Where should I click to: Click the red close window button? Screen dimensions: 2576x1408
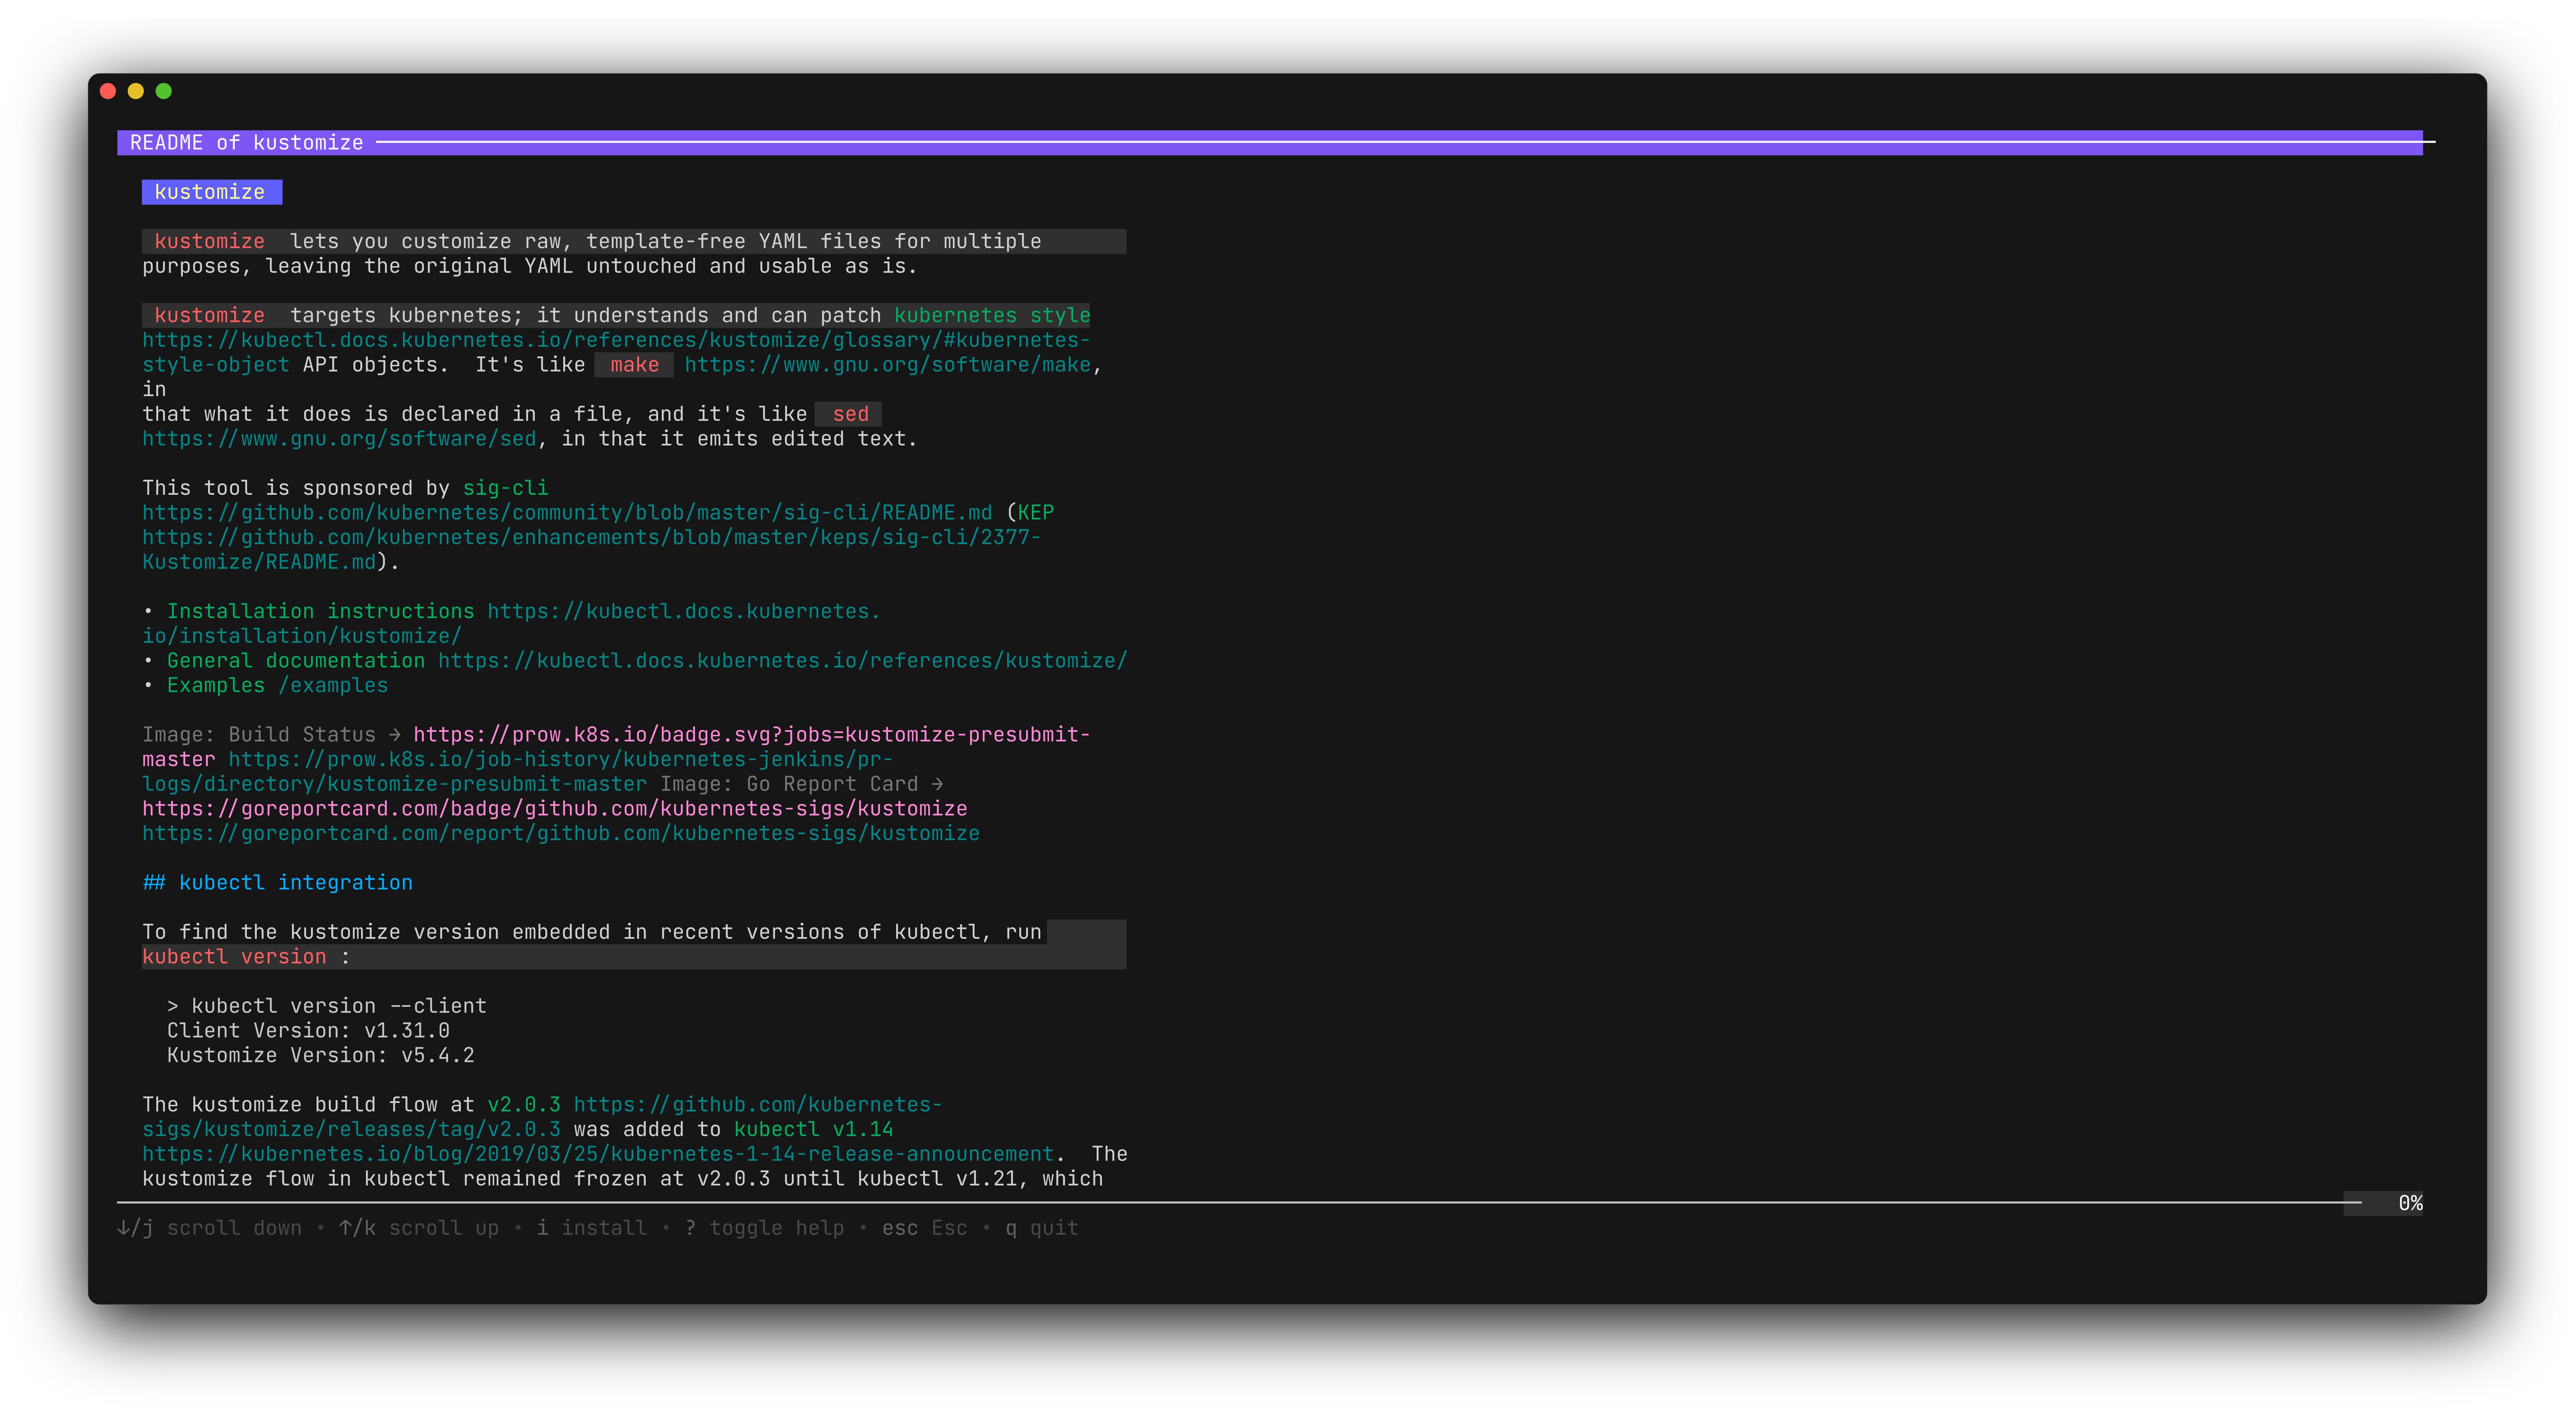[108, 91]
